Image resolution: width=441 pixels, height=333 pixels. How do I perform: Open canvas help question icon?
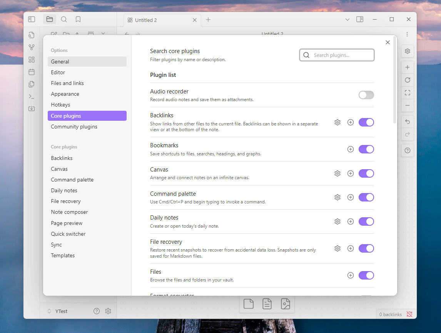click(x=407, y=150)
